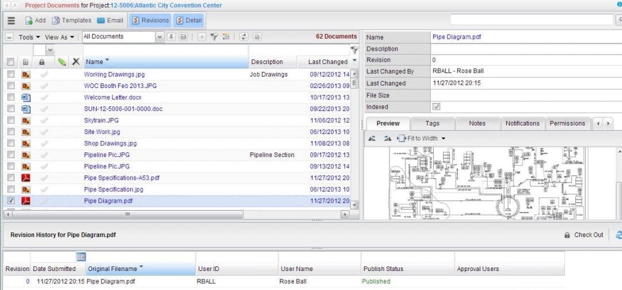Image resolution: width=622 pixels, height=290 pixels.
Task: Tick the select-all header checkbox
Action: [x=11, y=62]
